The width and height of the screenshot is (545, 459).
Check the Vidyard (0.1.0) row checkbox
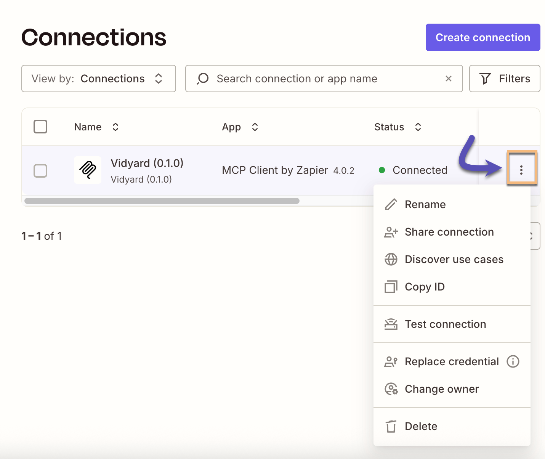pyautogui.click(x=40, y=171)
